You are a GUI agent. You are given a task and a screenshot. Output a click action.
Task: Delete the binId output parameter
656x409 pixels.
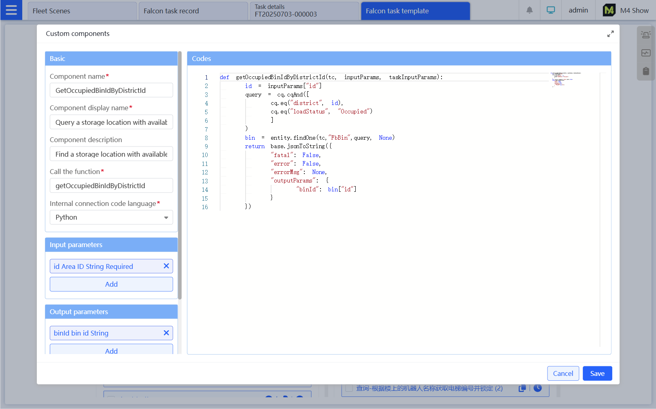point(166,333)
